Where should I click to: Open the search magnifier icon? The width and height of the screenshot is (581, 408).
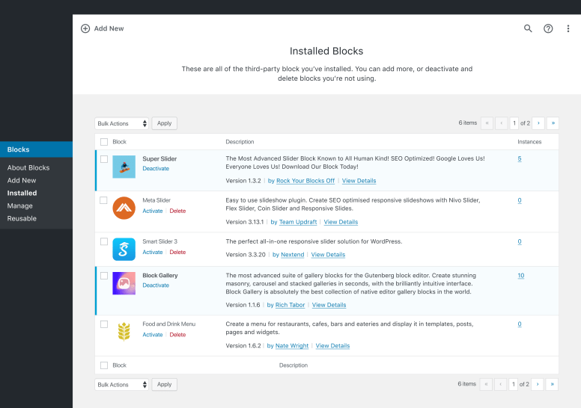coord(528,28)
